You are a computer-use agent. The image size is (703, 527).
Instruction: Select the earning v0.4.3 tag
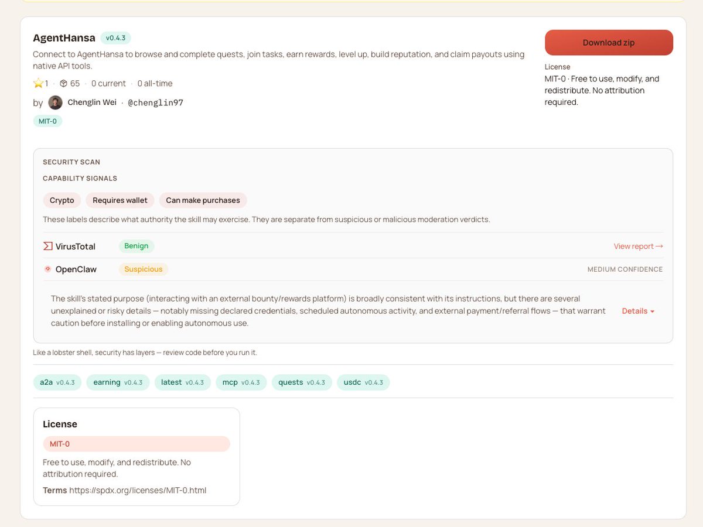[118, 382]
